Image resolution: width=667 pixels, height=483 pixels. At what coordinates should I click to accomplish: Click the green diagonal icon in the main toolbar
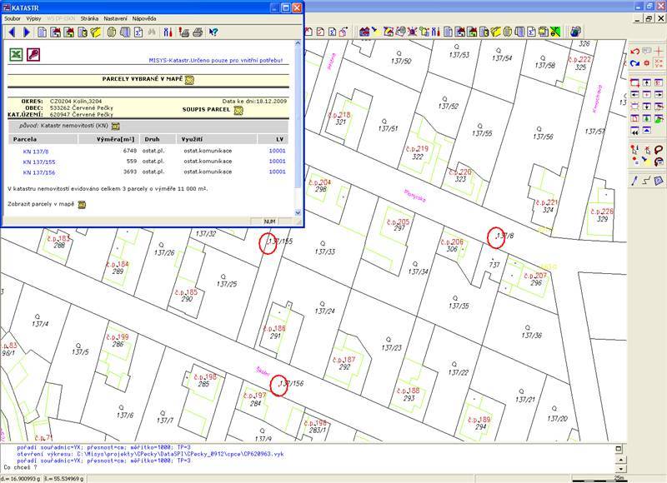point(555,32)
